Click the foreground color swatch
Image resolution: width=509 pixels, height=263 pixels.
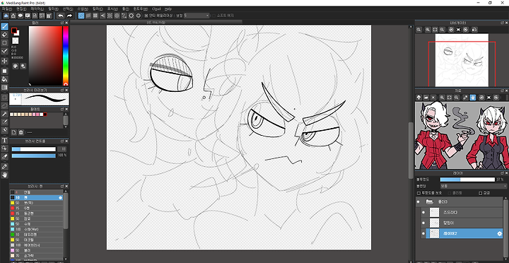[x=14, y=30]
